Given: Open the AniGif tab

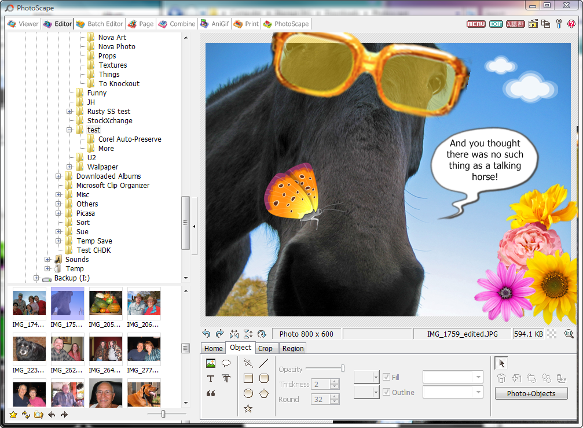Looking at the screenshot, I should (x=215, y=24).
